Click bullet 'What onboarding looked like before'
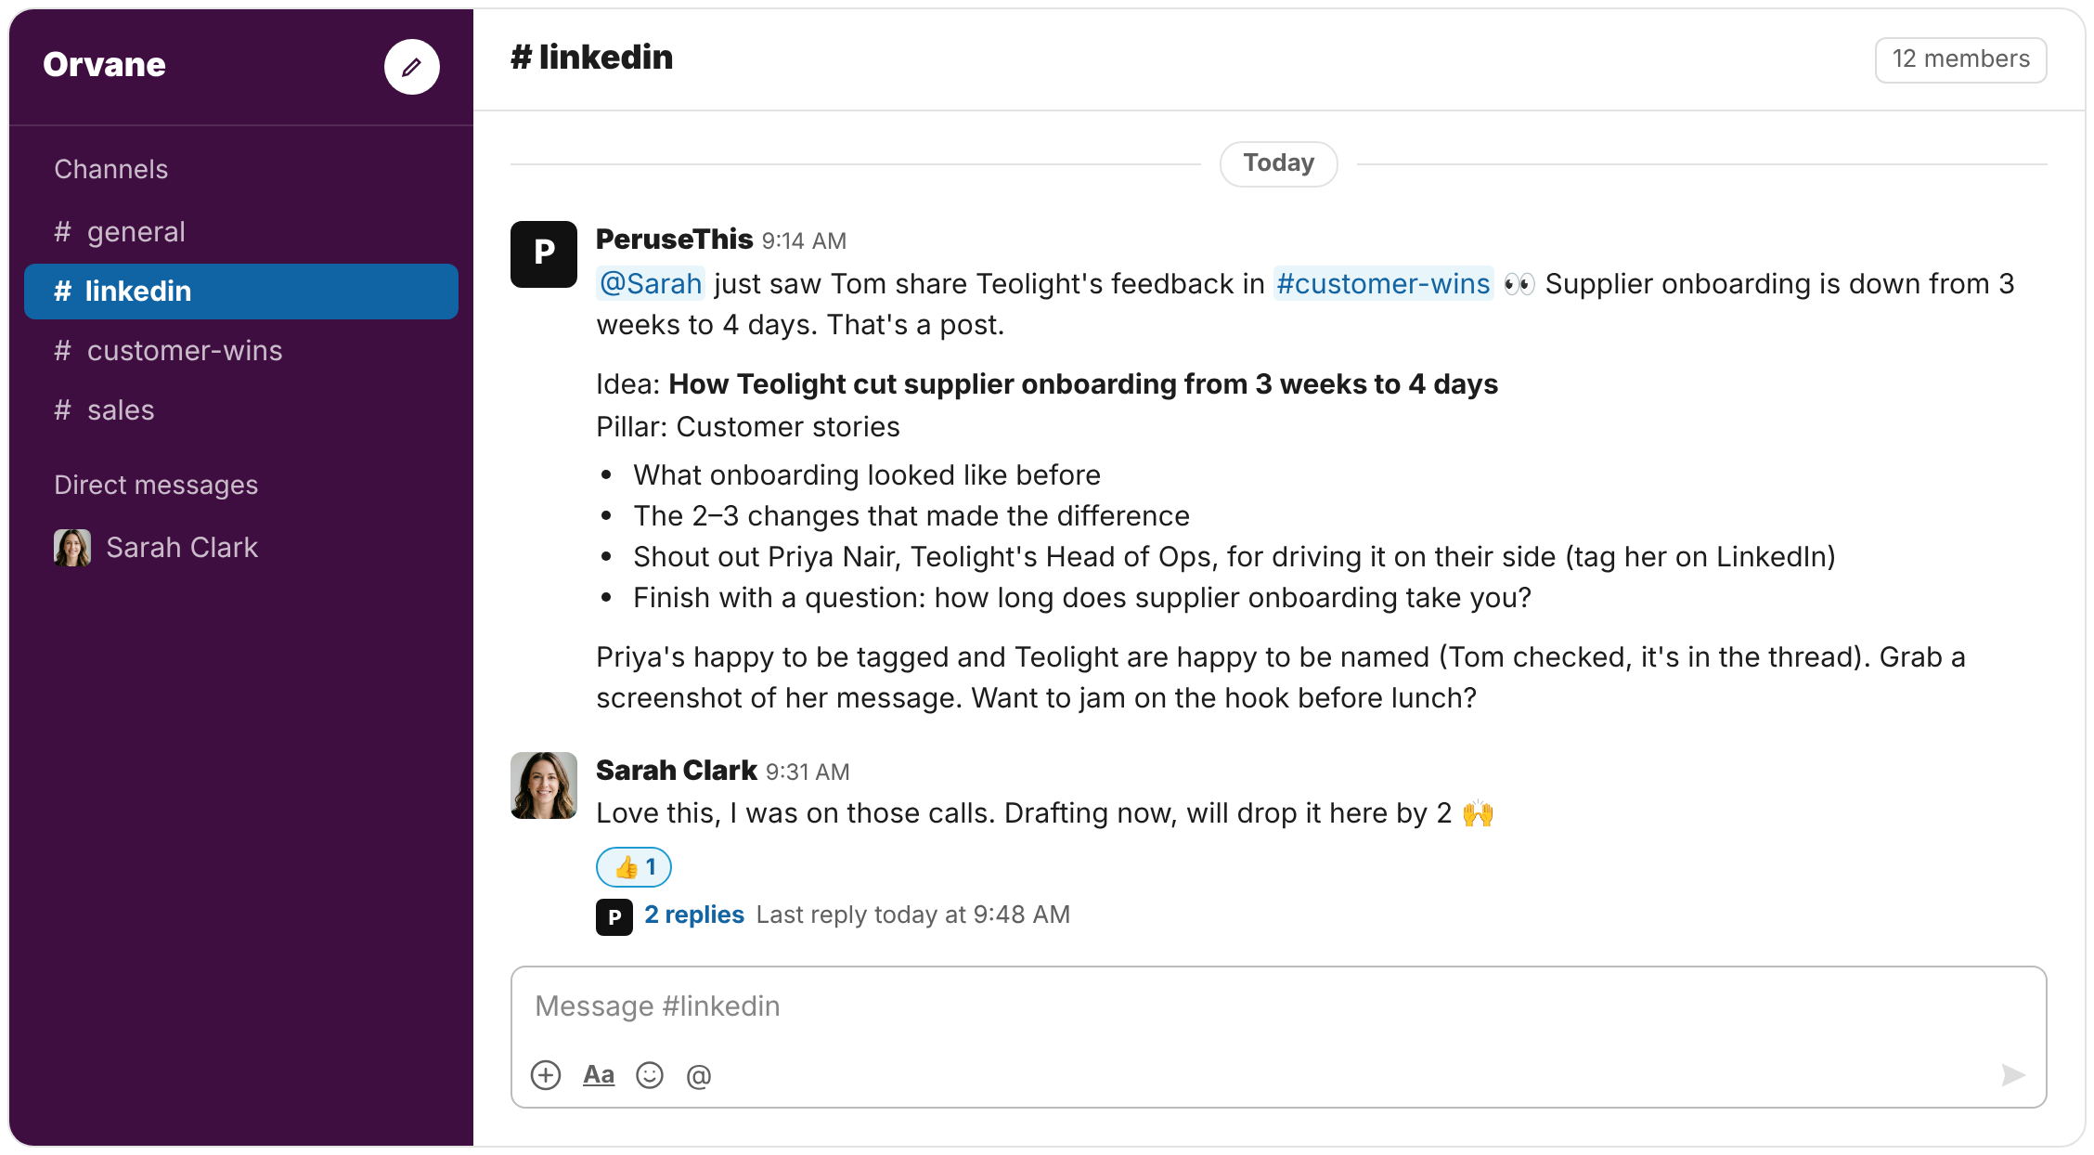Viewport: 2094px width, 1155px height. pos(867,475)
